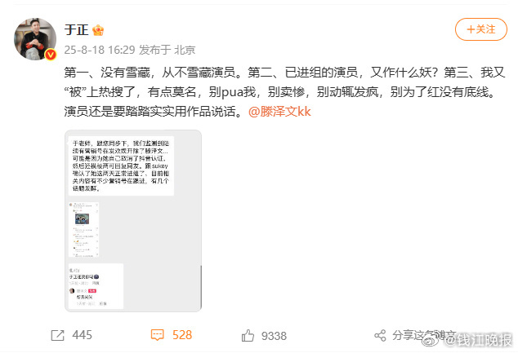Click the post timestamp 25-8-18 16:29

pos(100,50)
